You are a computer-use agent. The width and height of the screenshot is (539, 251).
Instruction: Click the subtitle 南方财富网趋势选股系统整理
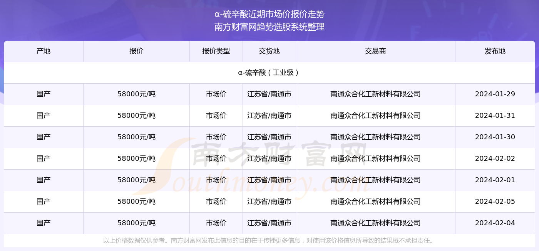click(269, 27)
